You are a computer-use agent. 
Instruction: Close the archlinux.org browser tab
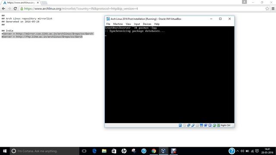38,3
